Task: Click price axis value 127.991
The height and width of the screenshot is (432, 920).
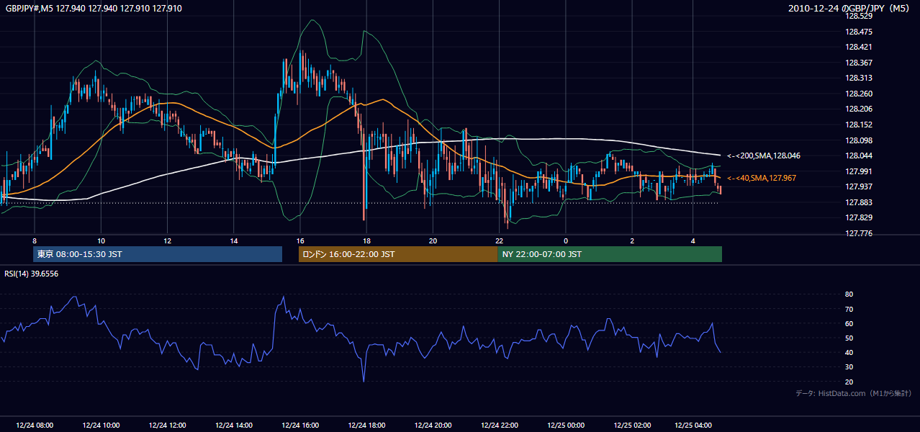Action: coord(859,171)
